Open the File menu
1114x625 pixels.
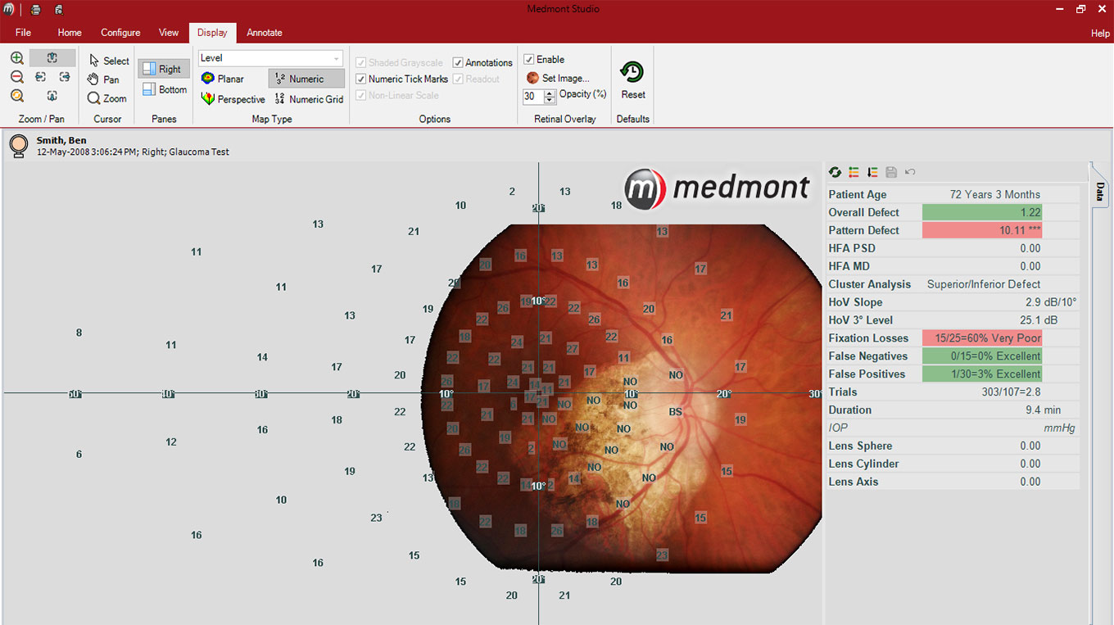point(23,33)
